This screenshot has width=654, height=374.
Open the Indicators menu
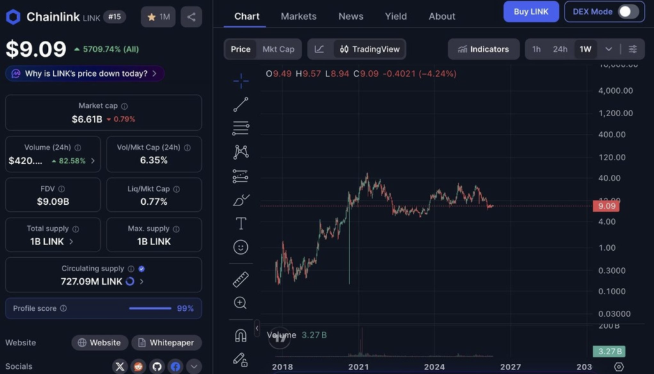(484, 49)
